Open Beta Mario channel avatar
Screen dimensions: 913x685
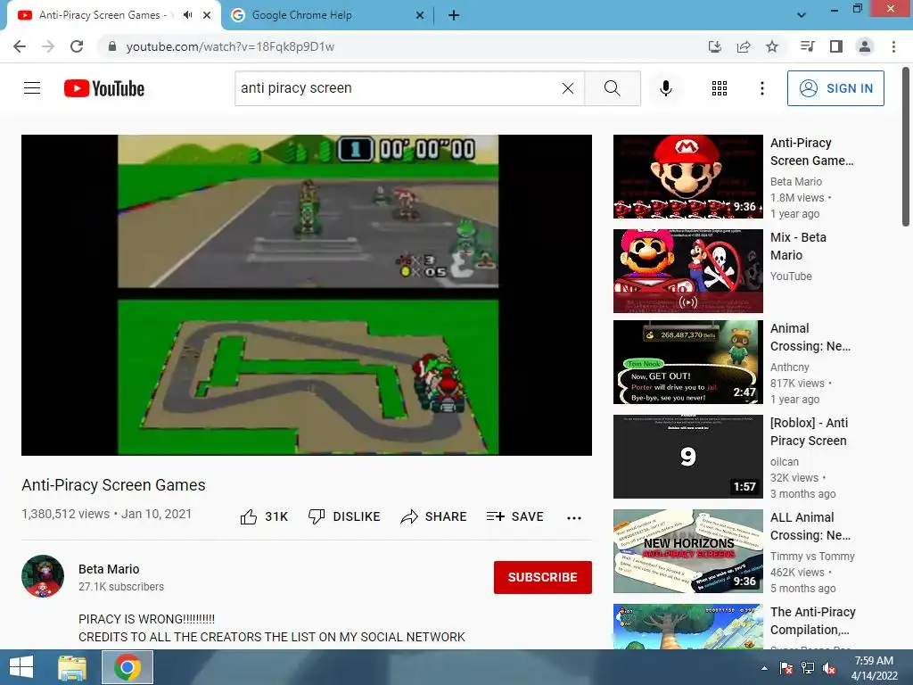[x=43, y=576]
